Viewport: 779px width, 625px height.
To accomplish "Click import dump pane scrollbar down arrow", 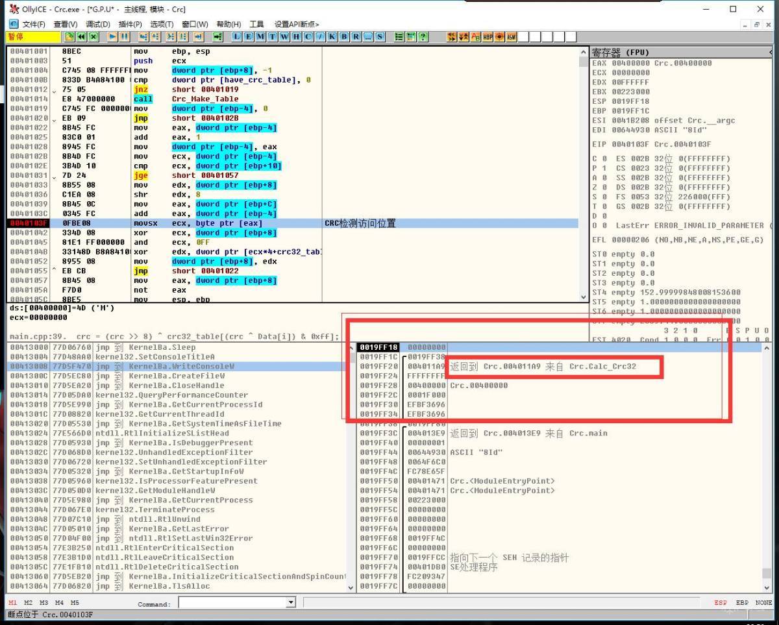I will [351, 587].
